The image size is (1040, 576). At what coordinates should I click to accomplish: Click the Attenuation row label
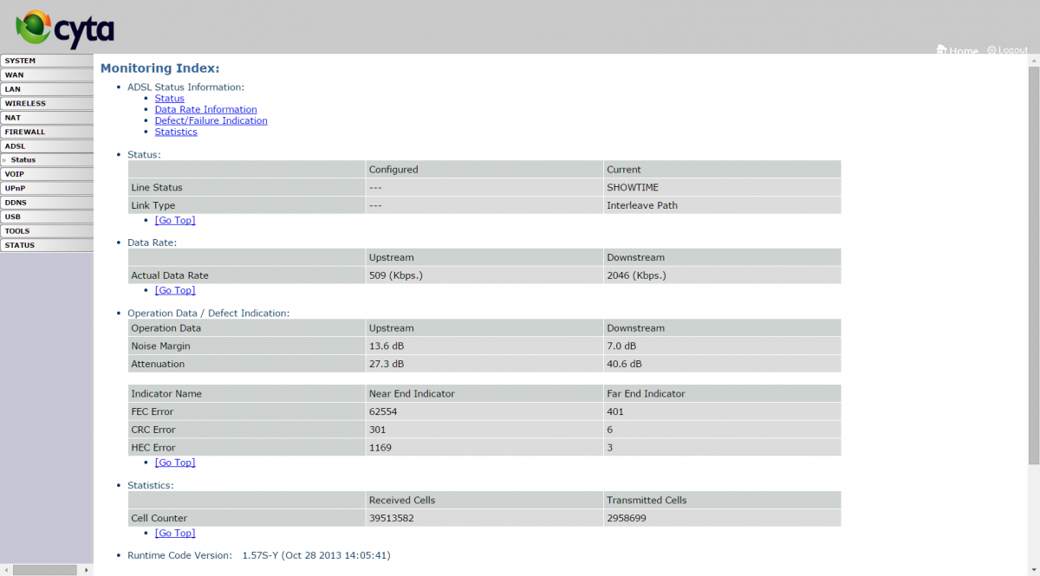point(158,364)
